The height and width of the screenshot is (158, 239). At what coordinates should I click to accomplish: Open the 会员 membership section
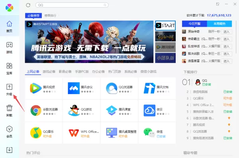(9, 132)
